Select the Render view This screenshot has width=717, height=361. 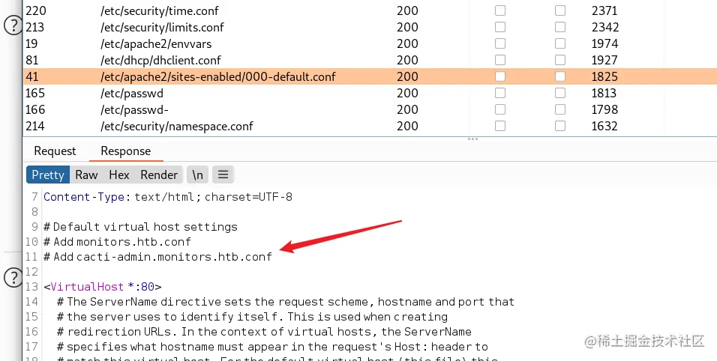[x=159, y=175]
